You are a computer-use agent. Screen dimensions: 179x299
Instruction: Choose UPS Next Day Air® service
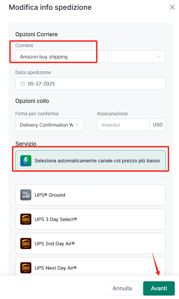click(x=90, y=266)
